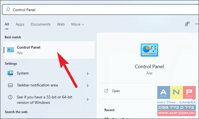
Task: Expand Taskbar notification area chevron
Action: 88,86
